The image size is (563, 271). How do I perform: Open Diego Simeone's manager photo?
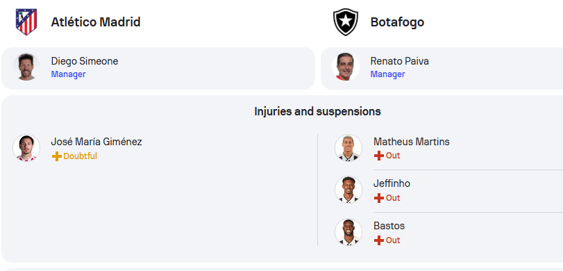coord(26,67)
